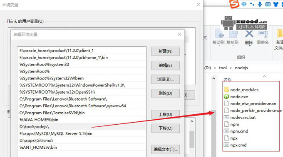
Task: Click the Rename (重命名) icon in Explorer
Action: point(263,34)
